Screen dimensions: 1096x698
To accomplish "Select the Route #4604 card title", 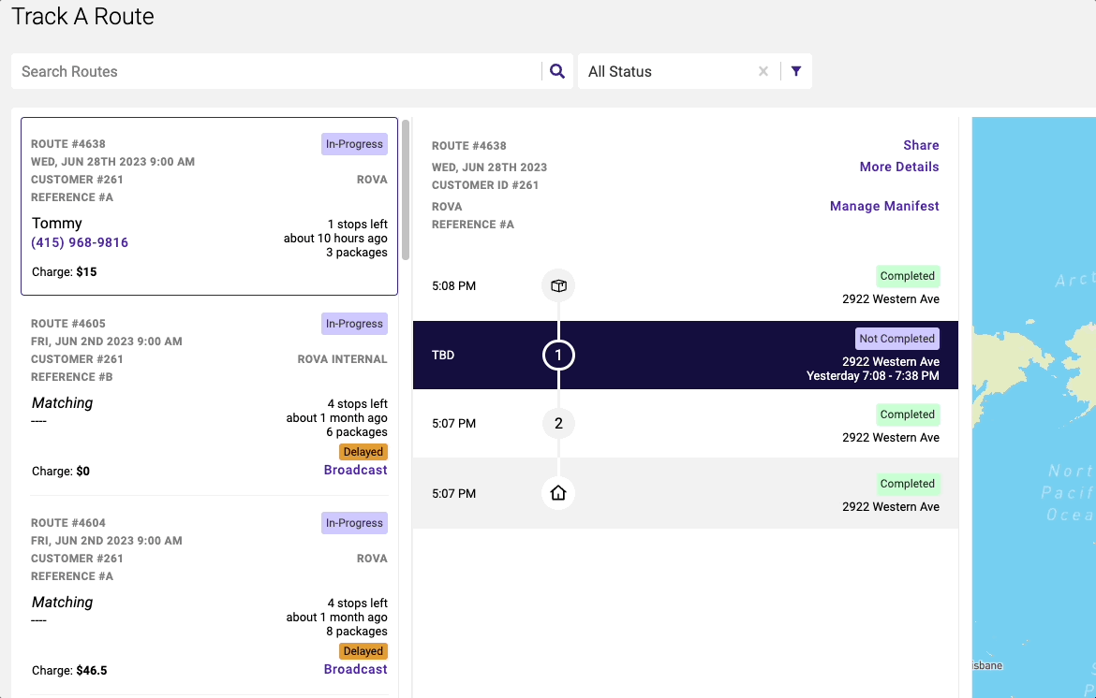I will pyautogui.click(x=67, y=522).
